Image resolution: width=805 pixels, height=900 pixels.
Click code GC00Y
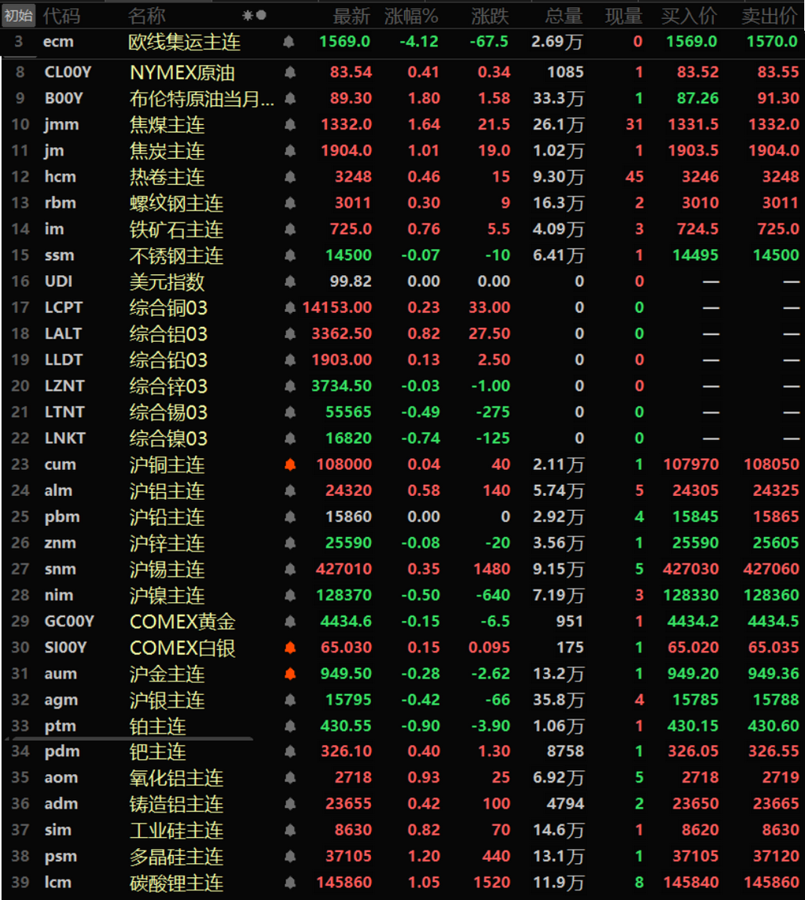pos(69,621)
